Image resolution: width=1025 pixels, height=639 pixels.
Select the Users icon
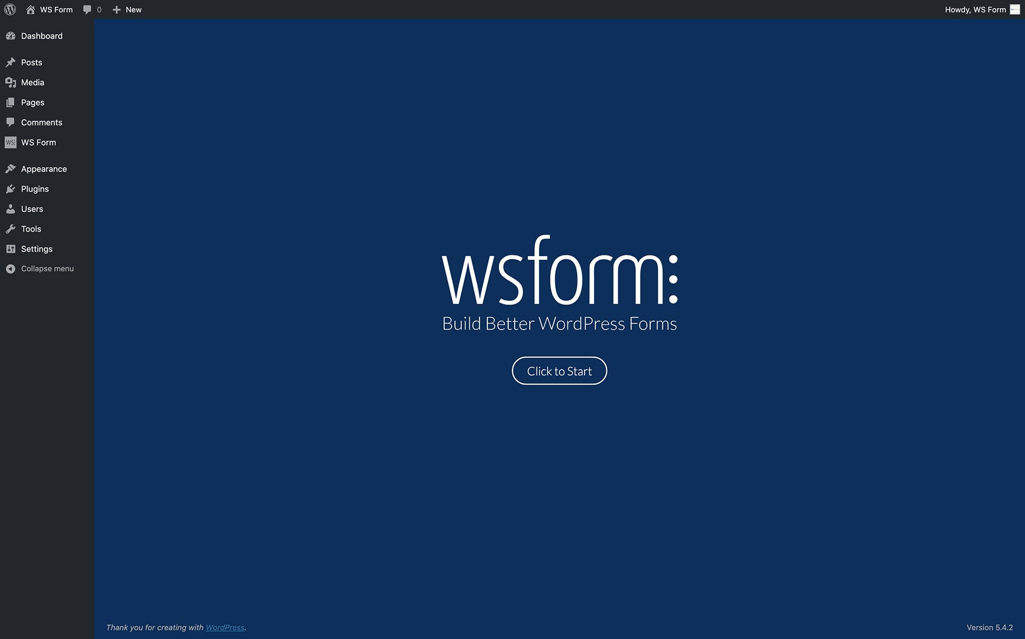pyautogui.click(x=11, y=209)
